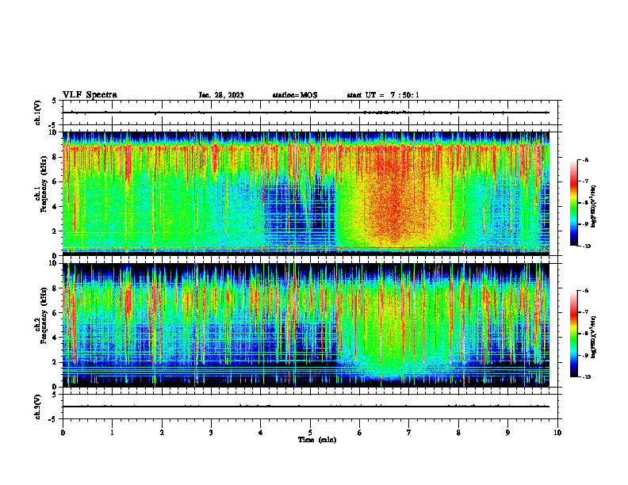This screenshot has width=628, height=485.
Task: Click the "Time (min)" x-axis label
Action: tap(317, 440)
